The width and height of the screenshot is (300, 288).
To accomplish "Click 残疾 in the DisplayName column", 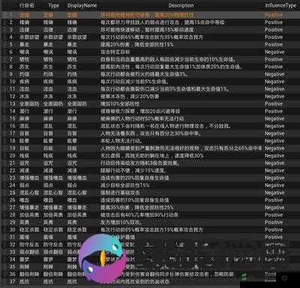I will pyautogui.click(x=72, y=156).
